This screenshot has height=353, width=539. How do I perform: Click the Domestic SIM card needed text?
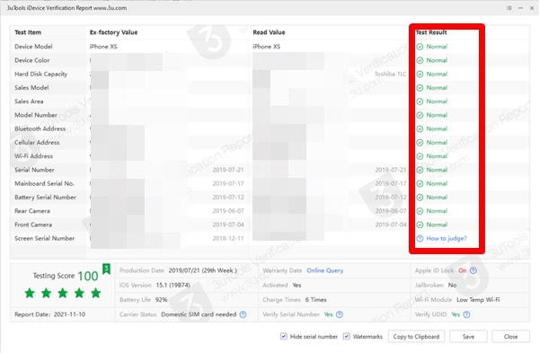point(199,314)
